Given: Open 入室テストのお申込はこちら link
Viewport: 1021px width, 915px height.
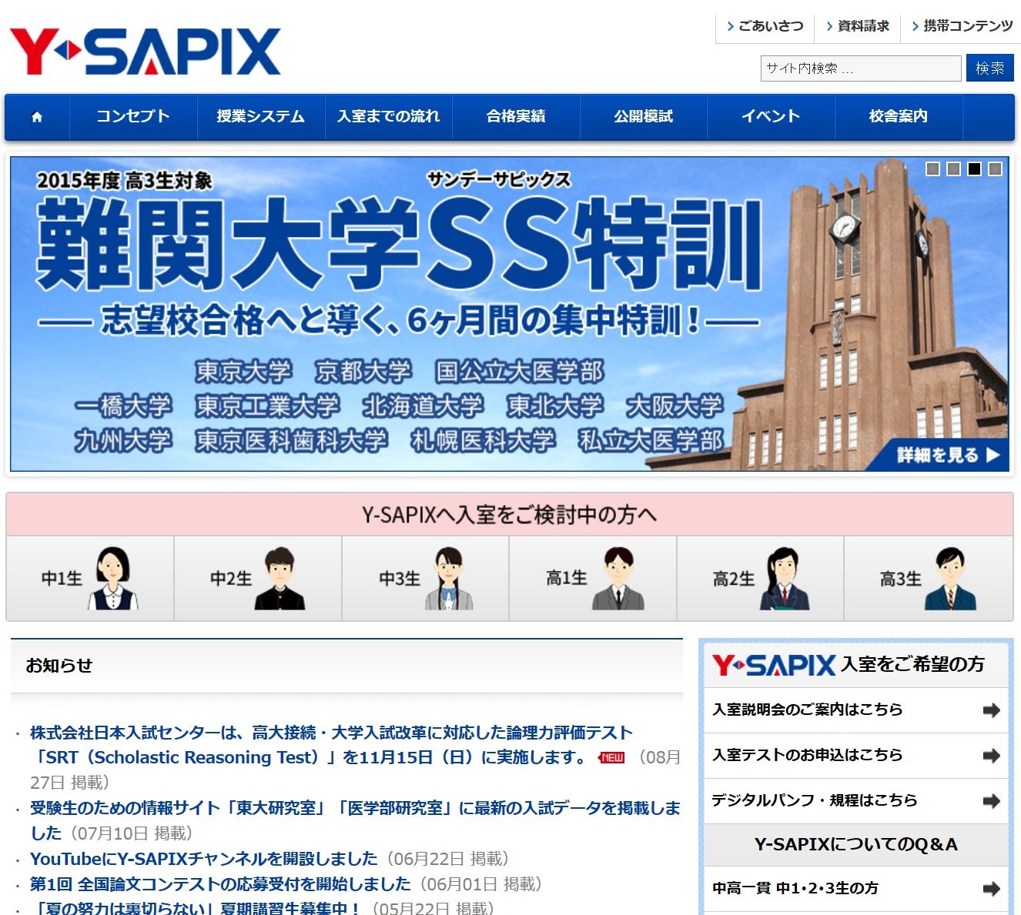Looking at the screenshot, I should click(856, 755).
